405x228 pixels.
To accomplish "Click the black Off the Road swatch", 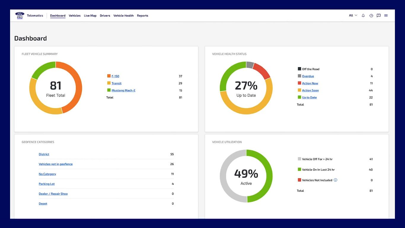I will 299,69.
